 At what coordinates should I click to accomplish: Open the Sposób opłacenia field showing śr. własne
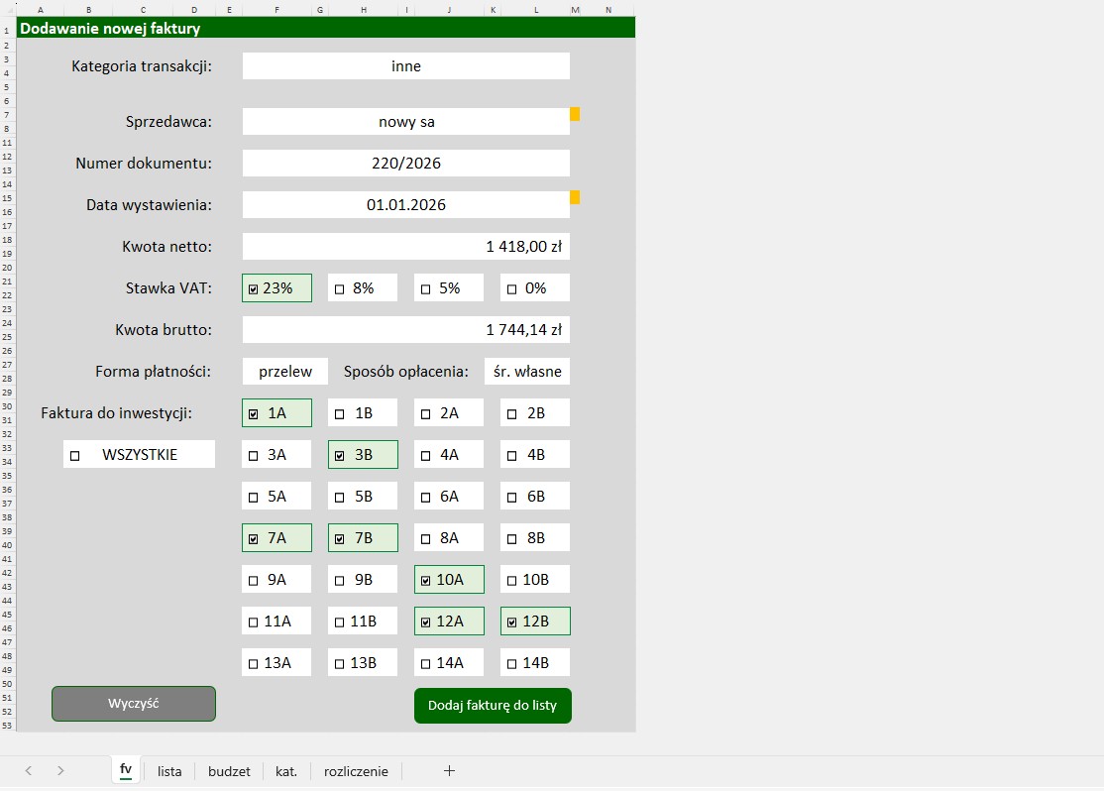[527, 372]
